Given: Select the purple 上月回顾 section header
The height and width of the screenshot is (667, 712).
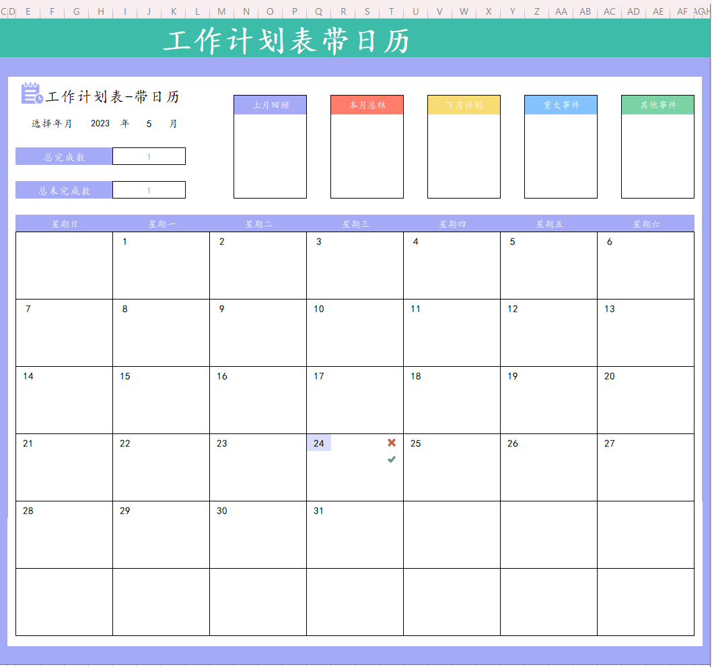Looking at the screenshot, I should click(x=270, y=104).
